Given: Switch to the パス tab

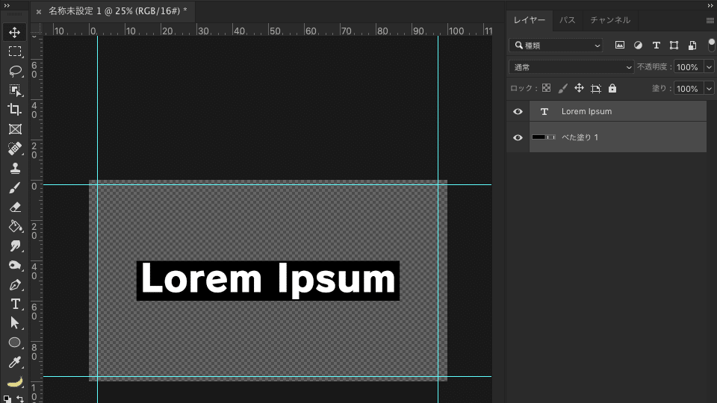Looking at the screenshot, I should (x=568, y=20).
